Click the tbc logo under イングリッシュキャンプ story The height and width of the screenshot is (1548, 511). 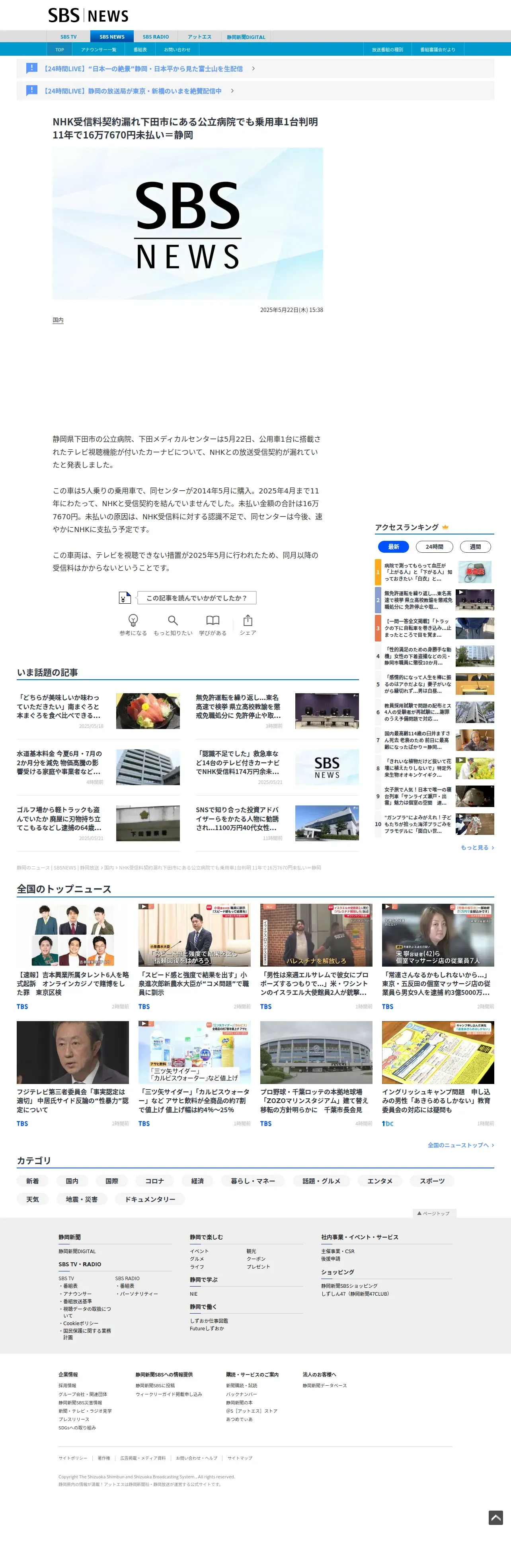pyautogui.click(x=388, y=1123)
